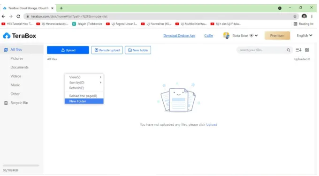Close the TeraBox browser tab
This screenshot has width=319, height=176.
click(52, 8)
